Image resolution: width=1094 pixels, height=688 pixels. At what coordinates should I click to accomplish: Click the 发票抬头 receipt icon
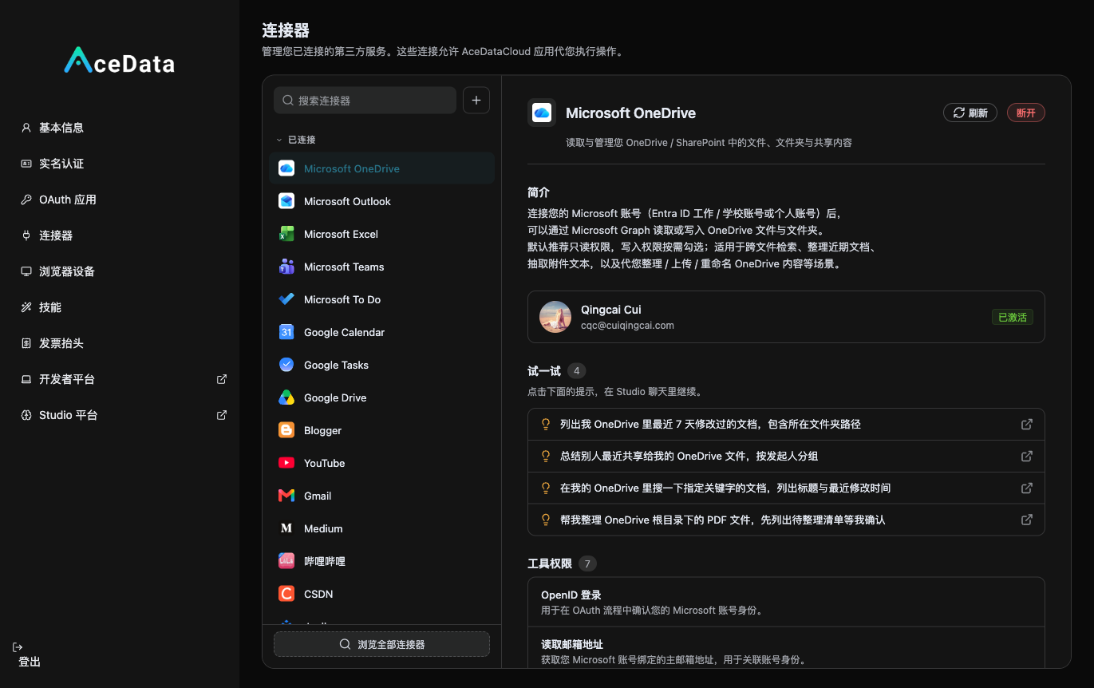(x=26, y=343)
